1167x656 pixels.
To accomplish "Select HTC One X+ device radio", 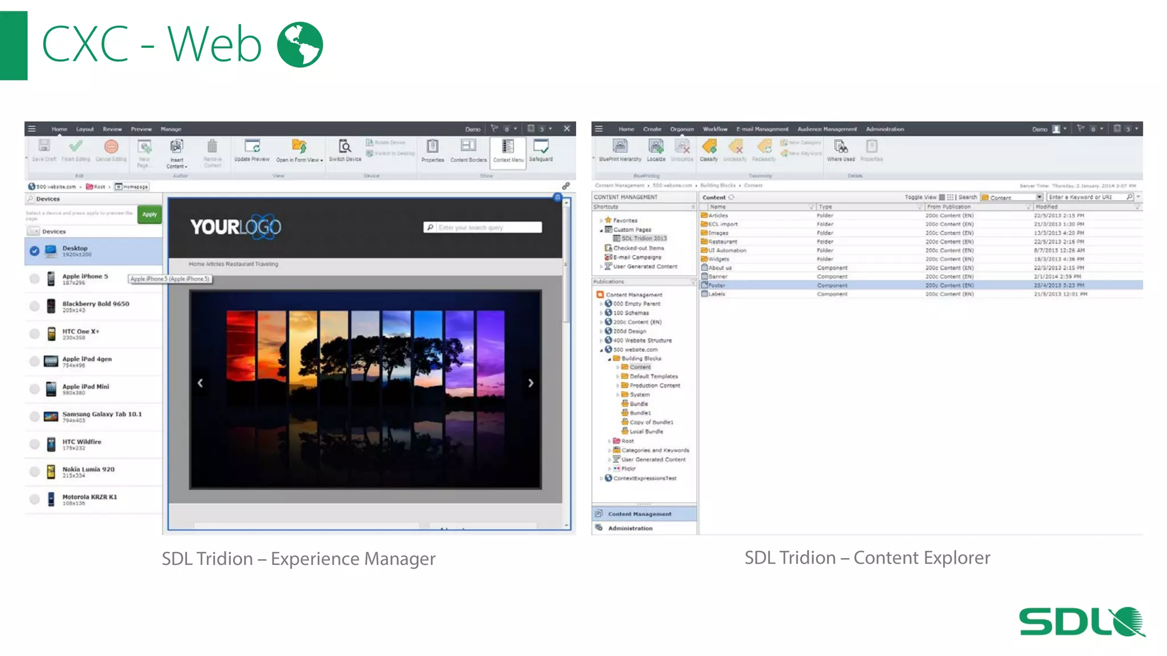I will coord(35,334).
